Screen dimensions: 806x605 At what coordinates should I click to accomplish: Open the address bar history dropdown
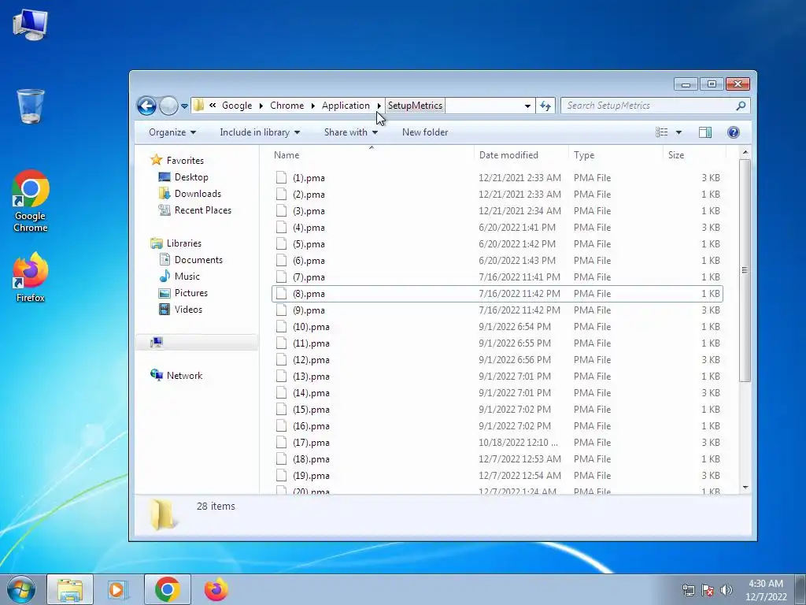(527, 106)
